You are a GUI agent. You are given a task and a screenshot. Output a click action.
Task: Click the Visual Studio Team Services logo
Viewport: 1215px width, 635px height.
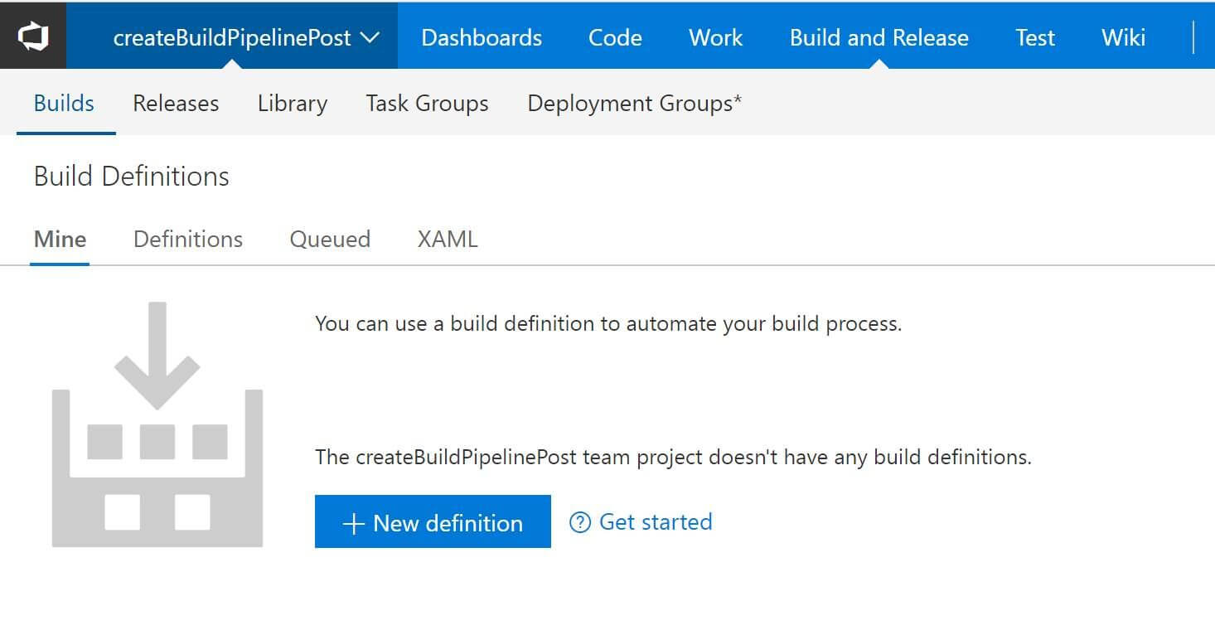point(33,36)
